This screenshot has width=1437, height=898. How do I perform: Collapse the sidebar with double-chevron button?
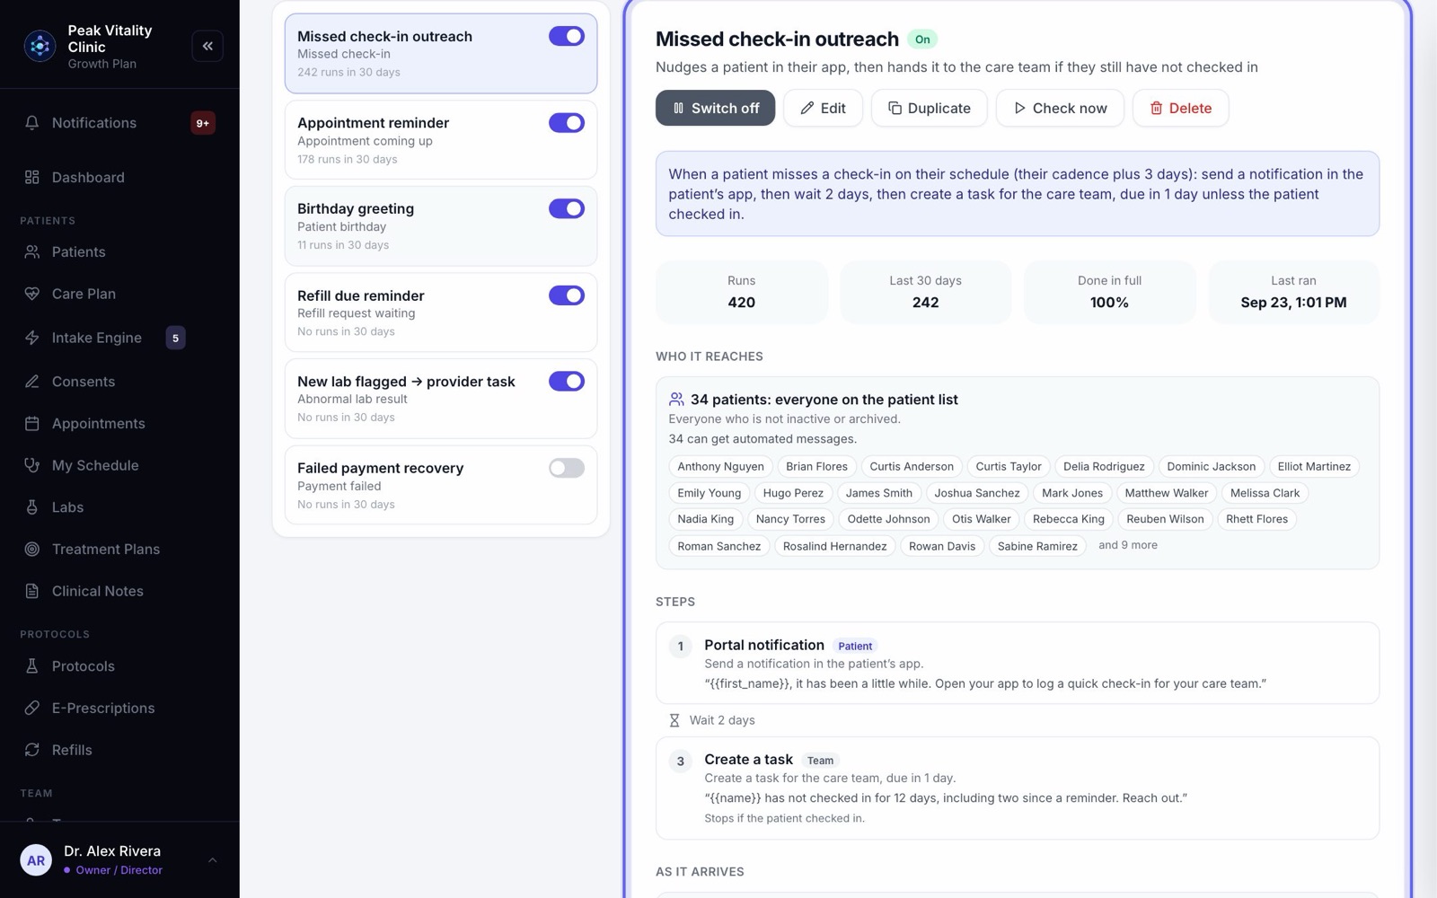click(x=207, y=46)
